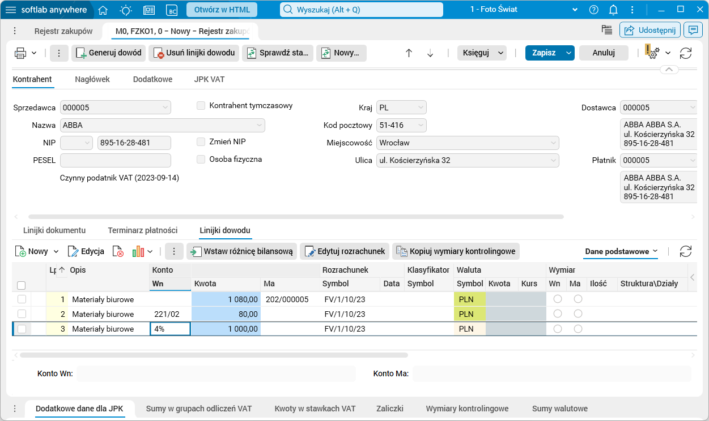Refresh the document with top refresh icon

click(x=686, y=53)
